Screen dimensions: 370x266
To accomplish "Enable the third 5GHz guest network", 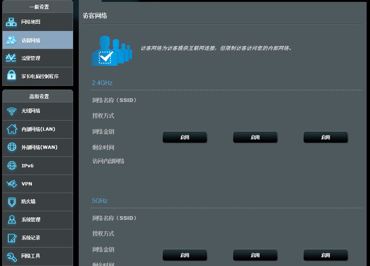I will (326, 255).
